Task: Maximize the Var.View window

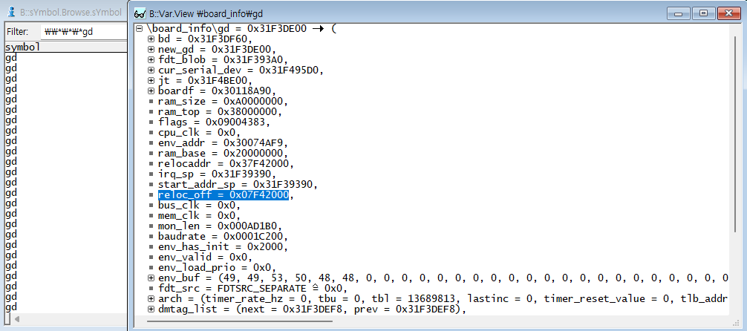Action: 702,13
